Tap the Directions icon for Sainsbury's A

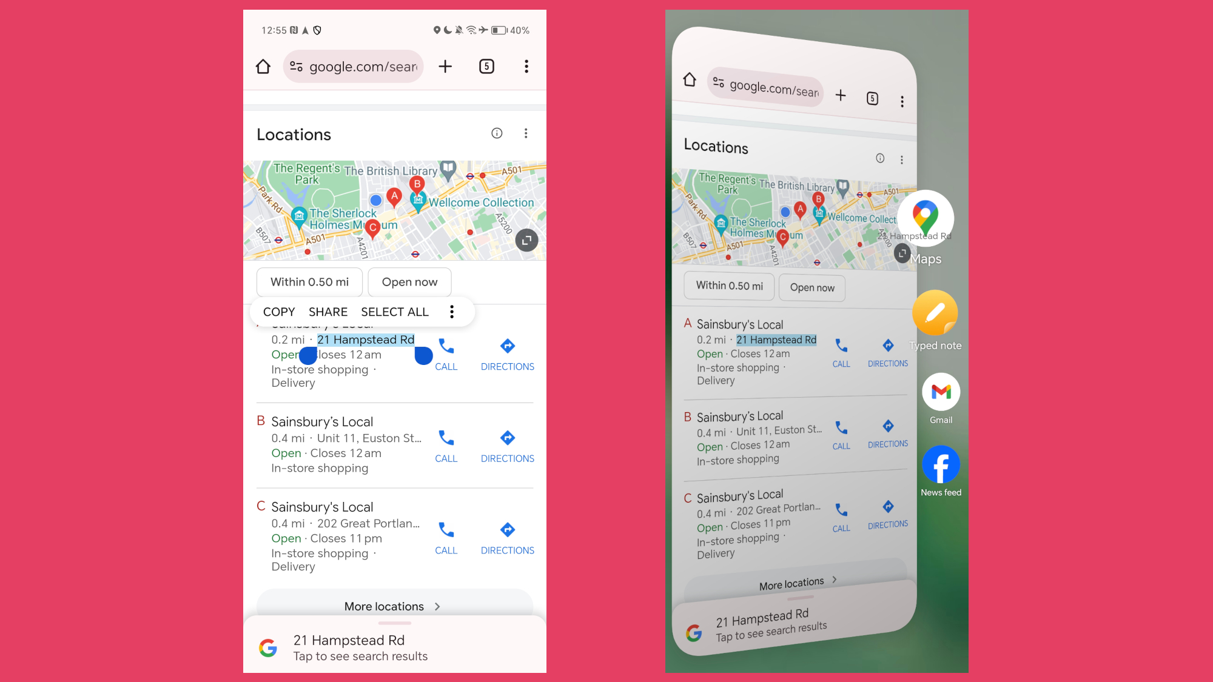pyautogui.click(x=506, y=346)
